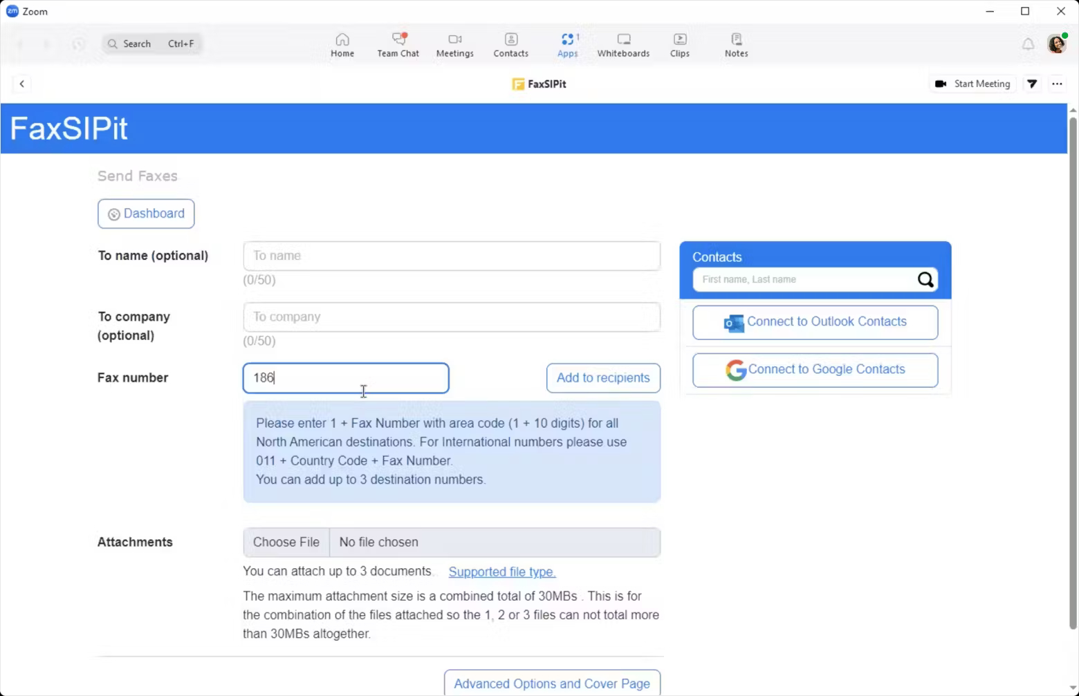Focus the To name input field
Screen dimensions: 1079x696
451,256
